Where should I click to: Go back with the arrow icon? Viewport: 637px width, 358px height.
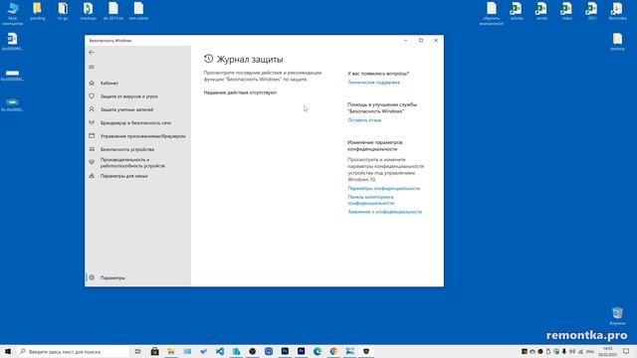pos(92,53)
